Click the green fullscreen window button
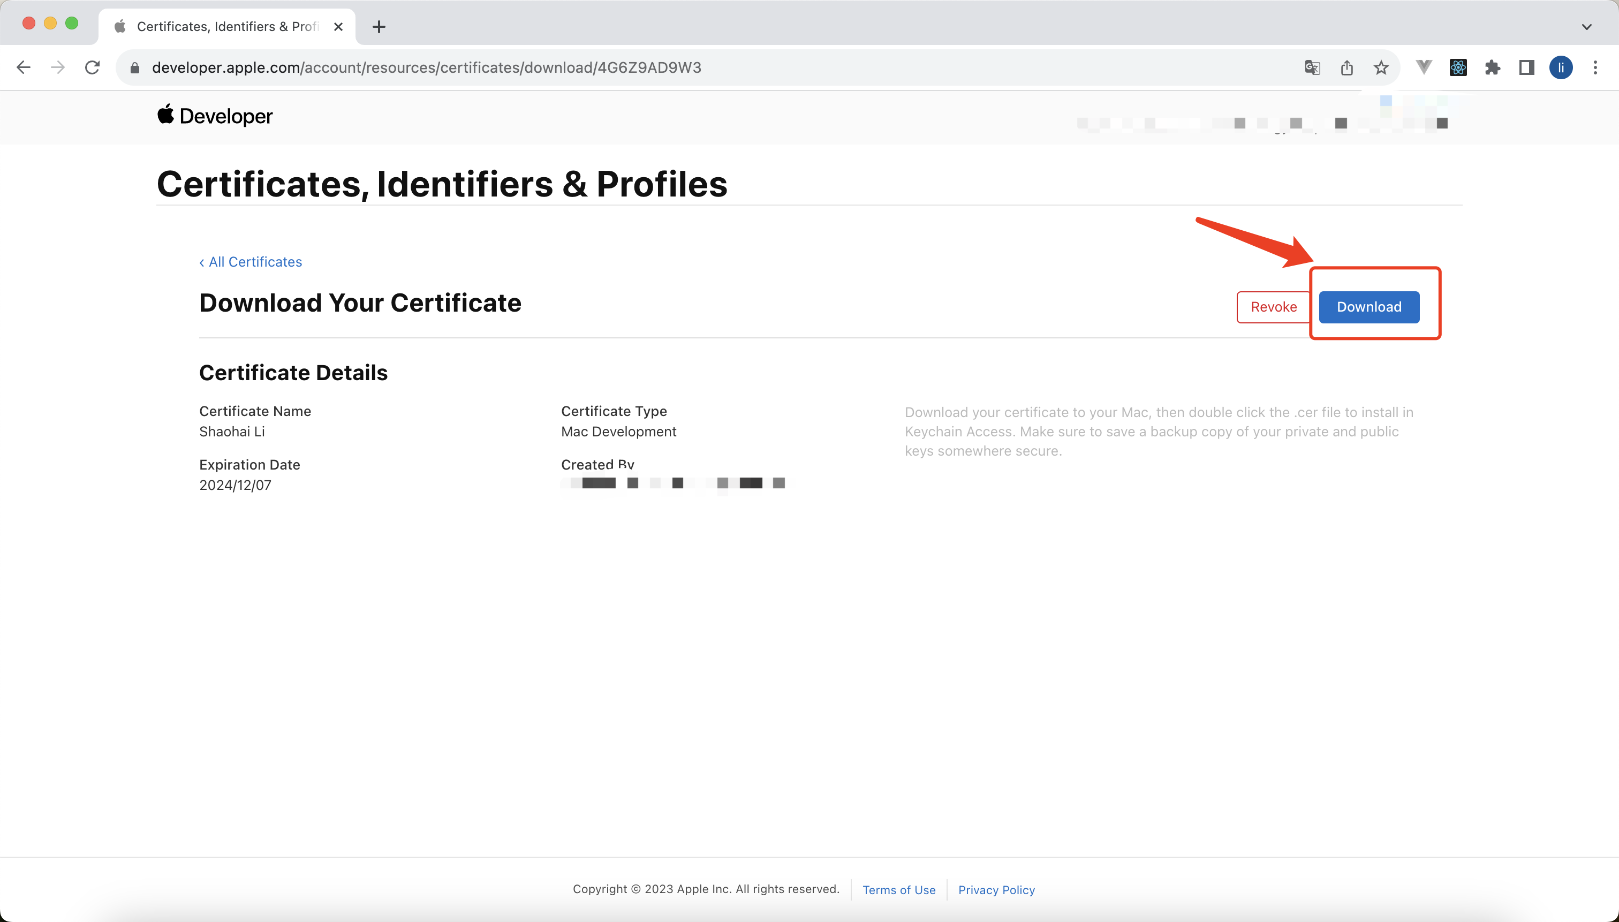The width and height of the screenshot is (1619, 922). [x=72, y=23]
